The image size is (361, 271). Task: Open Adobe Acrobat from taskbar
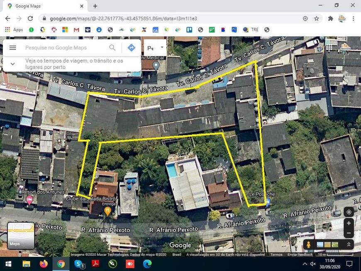point(95,264)
